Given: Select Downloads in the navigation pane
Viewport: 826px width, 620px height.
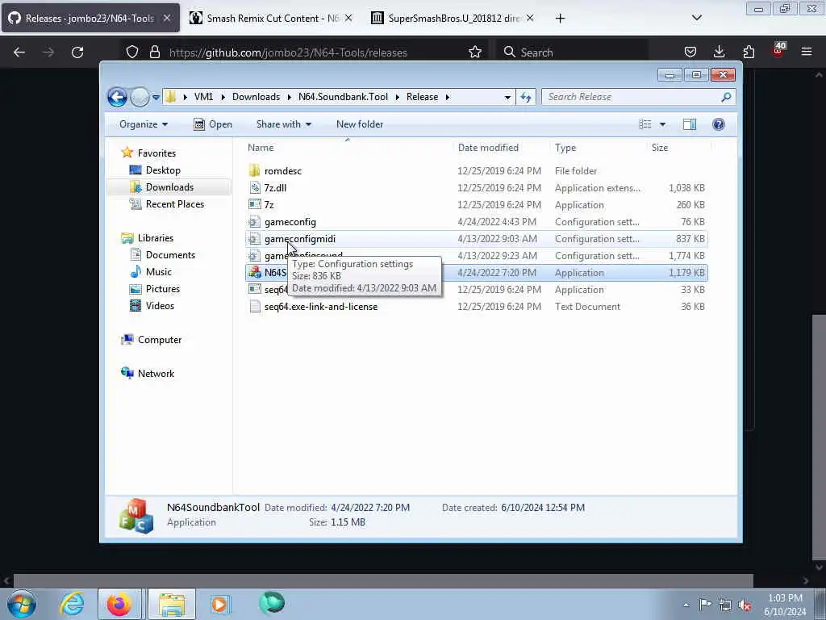Looking at the screenshot, I should click(x=169, y=187).
